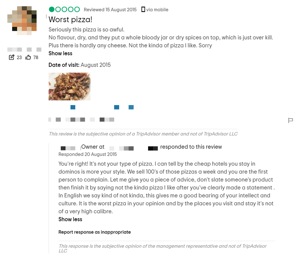
Task: Collapse the owner response via 'Show less'
Action: pos(70,219)
